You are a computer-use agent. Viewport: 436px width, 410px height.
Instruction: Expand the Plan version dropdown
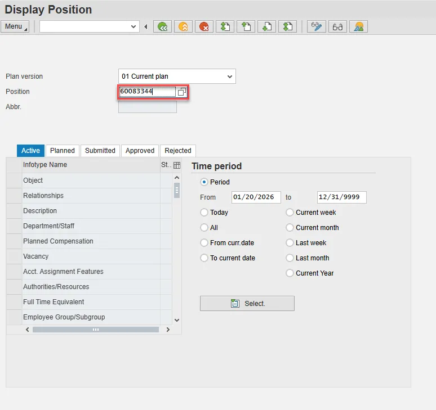230,76
